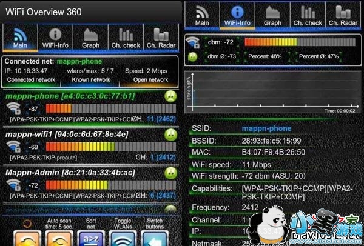Filter by Known network
The width and height of the screenshot is (364, 246).
click(x=91, y=80)
